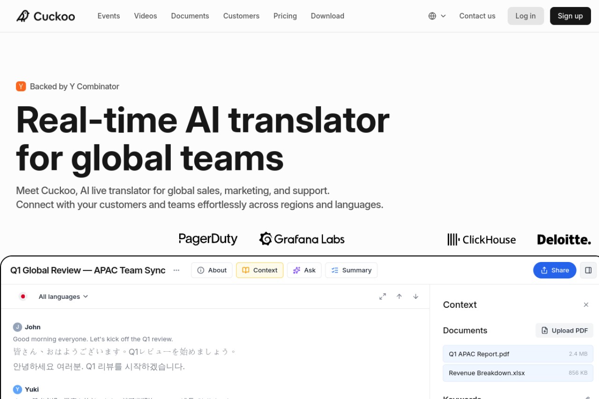This screenshot has width=599, height=399.
Task: Click the ClickHouse logo
Action: coord(482,239)
